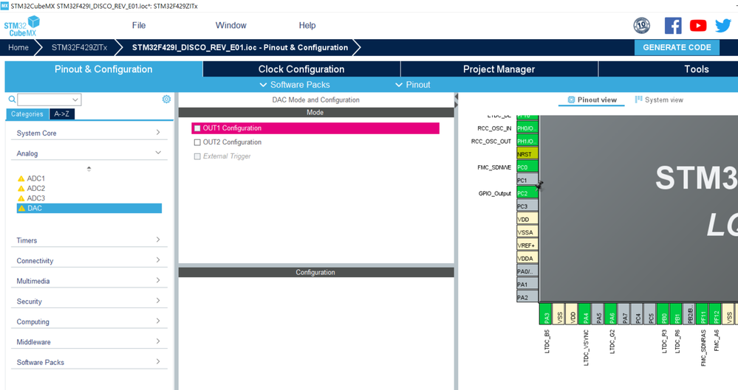
Task: Click the ADC1 warning icon
Action: (21, 178)
